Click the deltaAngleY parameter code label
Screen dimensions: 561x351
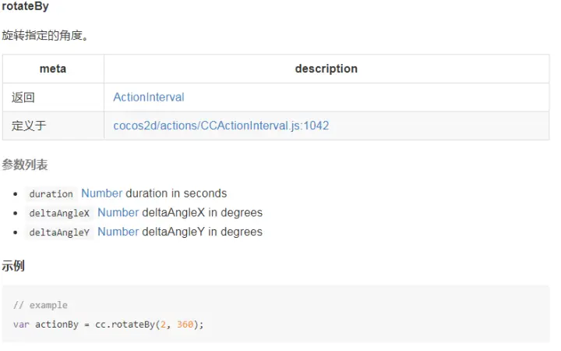[x=59, y=232]
